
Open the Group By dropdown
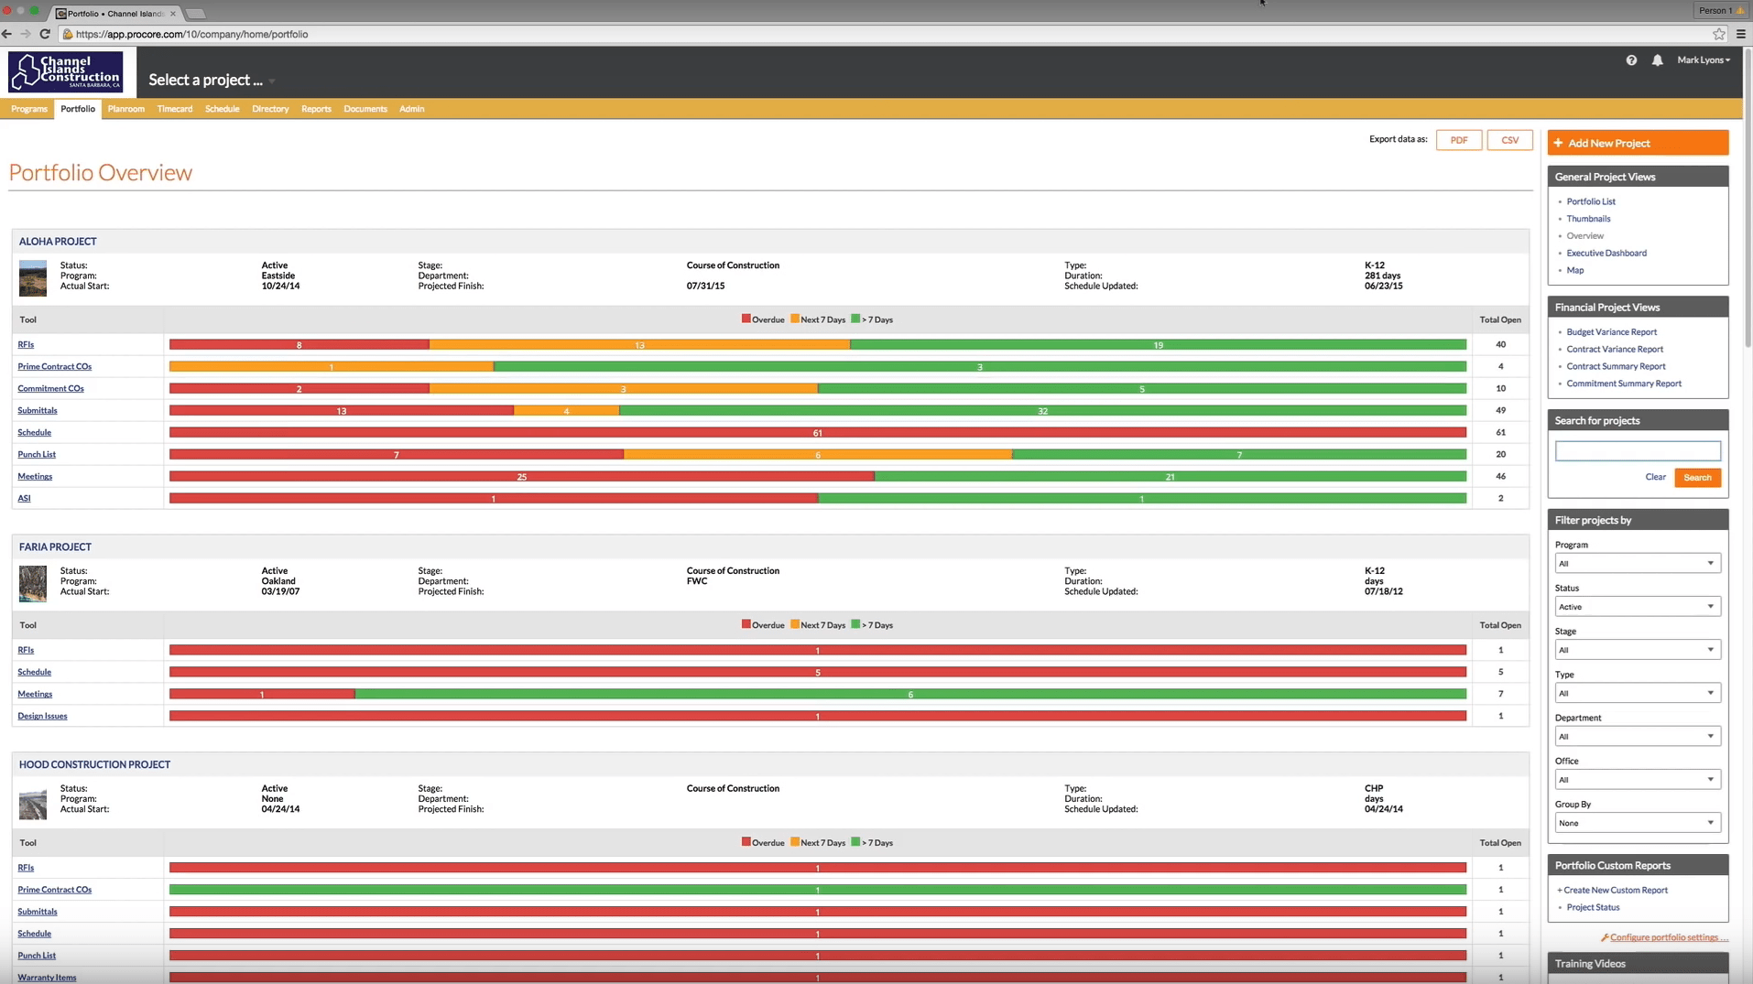(1637, 823)
